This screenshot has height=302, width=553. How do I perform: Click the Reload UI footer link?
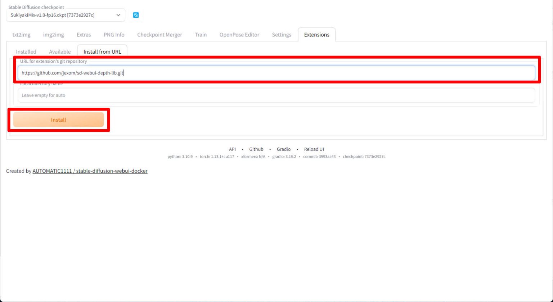click(x=314, y=149)
